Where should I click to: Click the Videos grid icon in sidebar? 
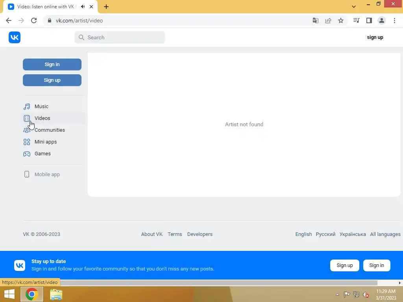click(x=27, y=118)
